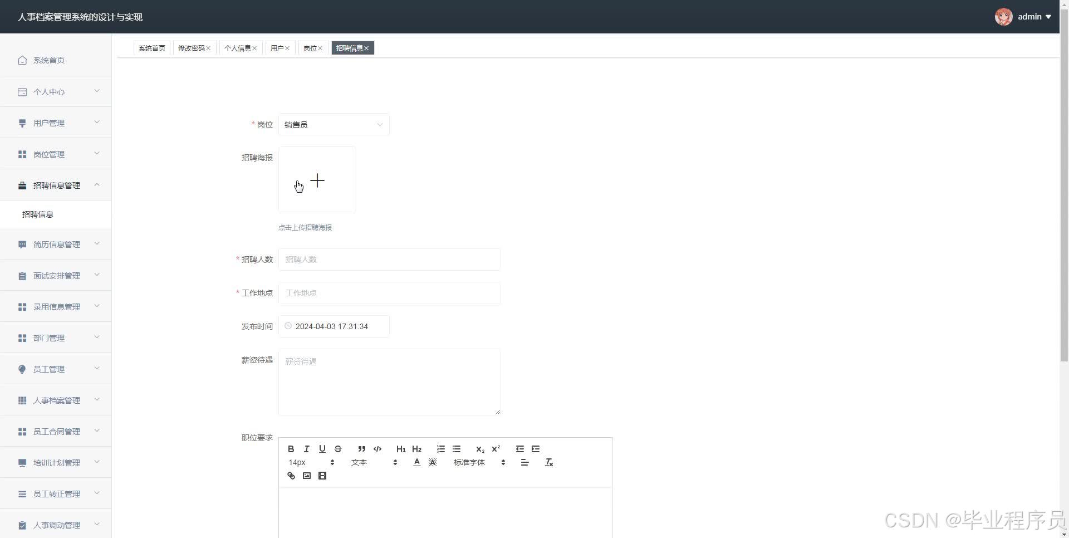Viewport: 1069px width, 538px height.
Task: Click inside the 职位要求 editor body
Action: tap(445, 512)
